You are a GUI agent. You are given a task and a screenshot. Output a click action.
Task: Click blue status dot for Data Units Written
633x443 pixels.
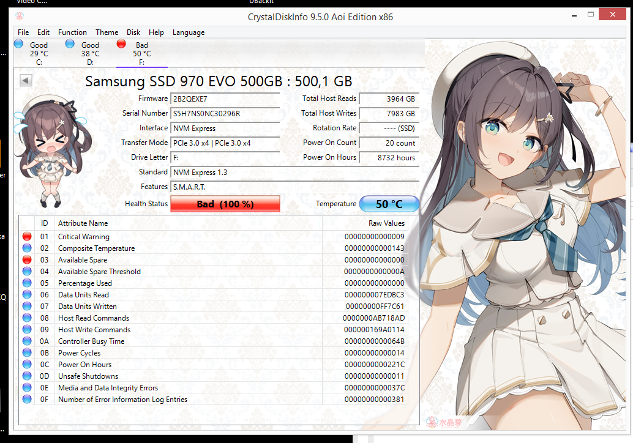click(27, 306)
